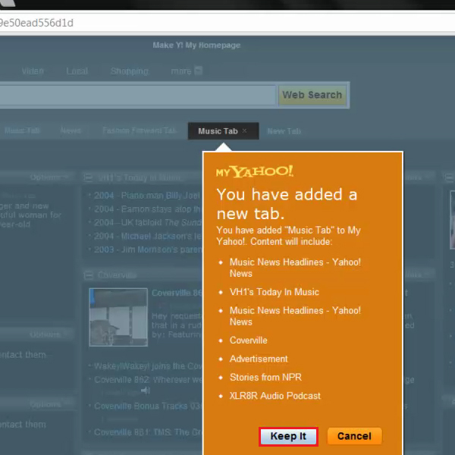Open 2004 Eamon stays atop headline
The height and width of the screenshot is (455, 455).
(x=148, y=209)
